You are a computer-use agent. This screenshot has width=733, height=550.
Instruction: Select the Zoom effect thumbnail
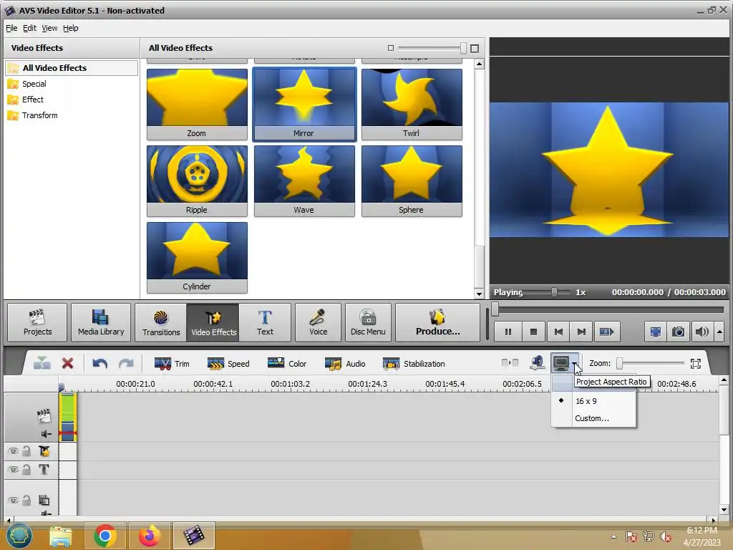[x=197, y=104]
